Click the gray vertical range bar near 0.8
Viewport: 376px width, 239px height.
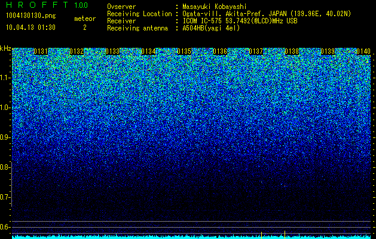[x=11, y=184]
